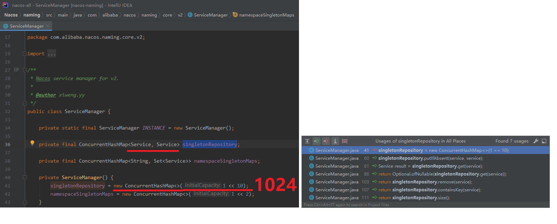Screen dimensions: 557x224
Task: Collapse the Javadoc comment at line 27
Action: (x=25, y=70)
